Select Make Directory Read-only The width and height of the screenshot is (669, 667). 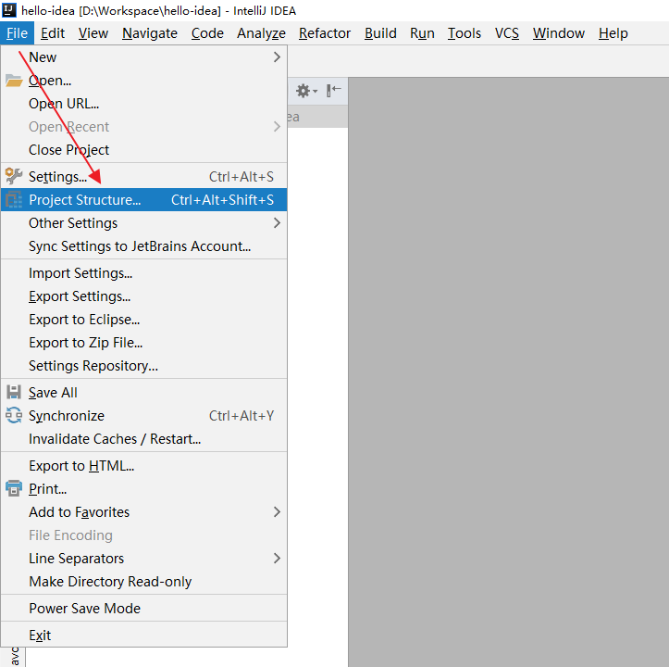[143, 582]
